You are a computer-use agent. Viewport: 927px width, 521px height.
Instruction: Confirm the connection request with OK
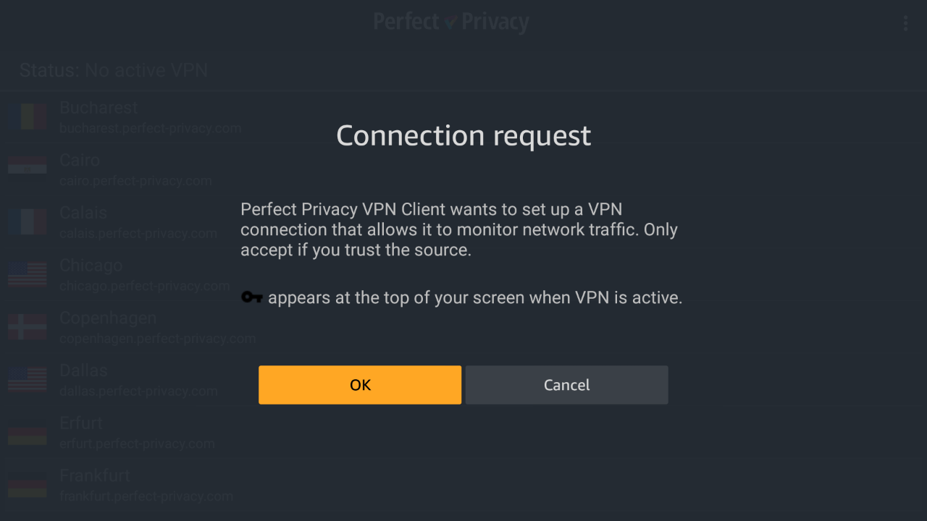coord(360,385)
